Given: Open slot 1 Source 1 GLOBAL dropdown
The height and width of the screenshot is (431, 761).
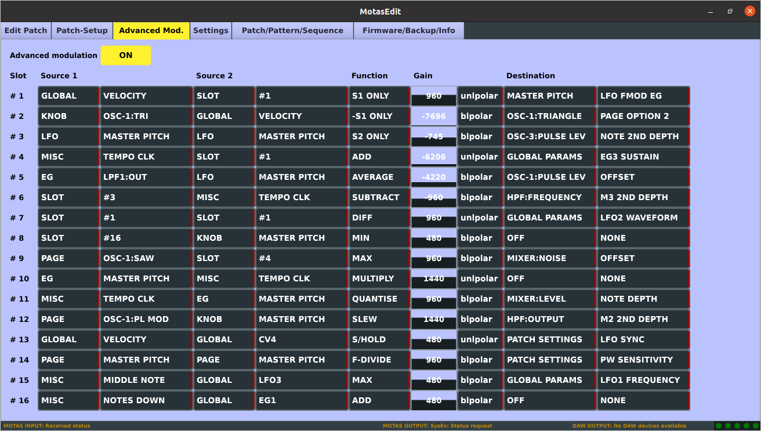Looking at the screenshot, I should (68, 96).
